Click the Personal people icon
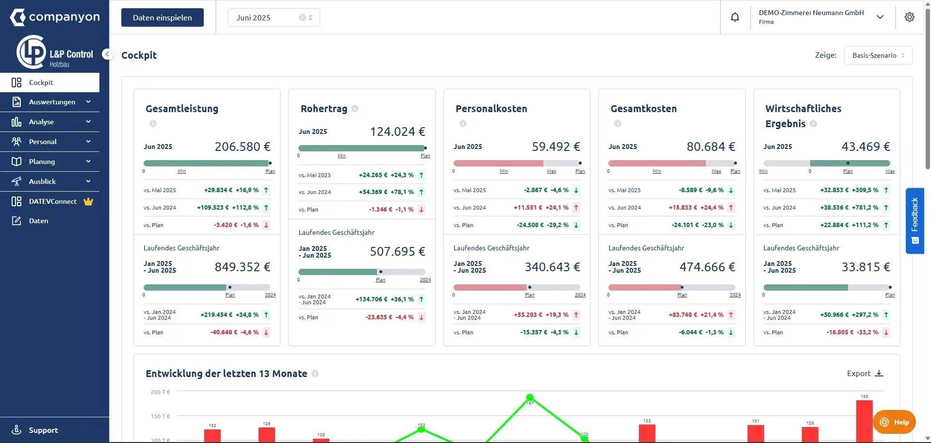 coord(16,142)
